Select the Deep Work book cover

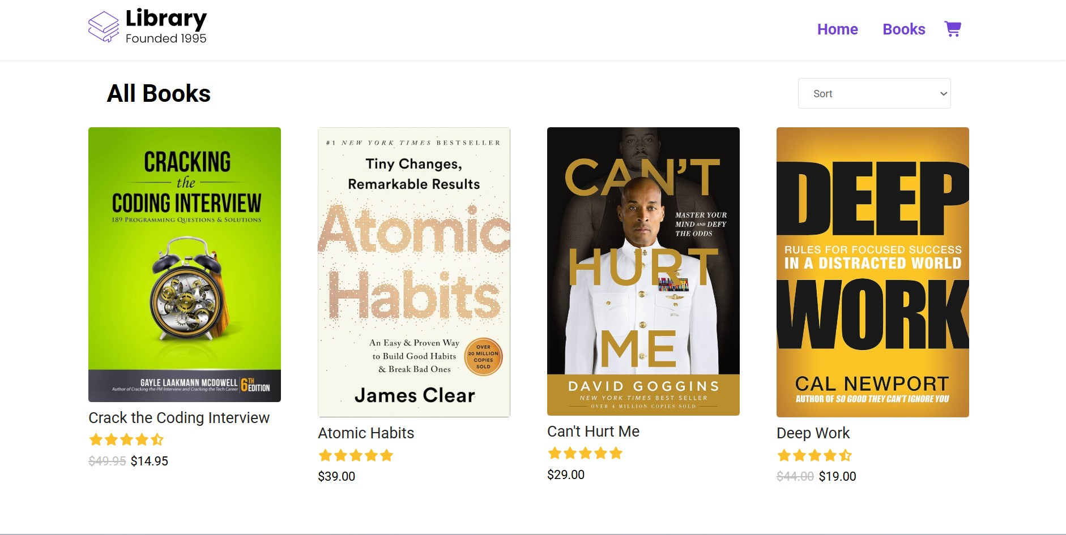point(873,272)
